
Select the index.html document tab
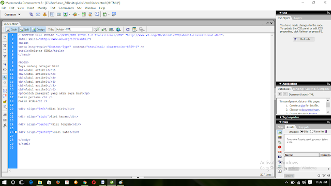(x=11, y=24)
